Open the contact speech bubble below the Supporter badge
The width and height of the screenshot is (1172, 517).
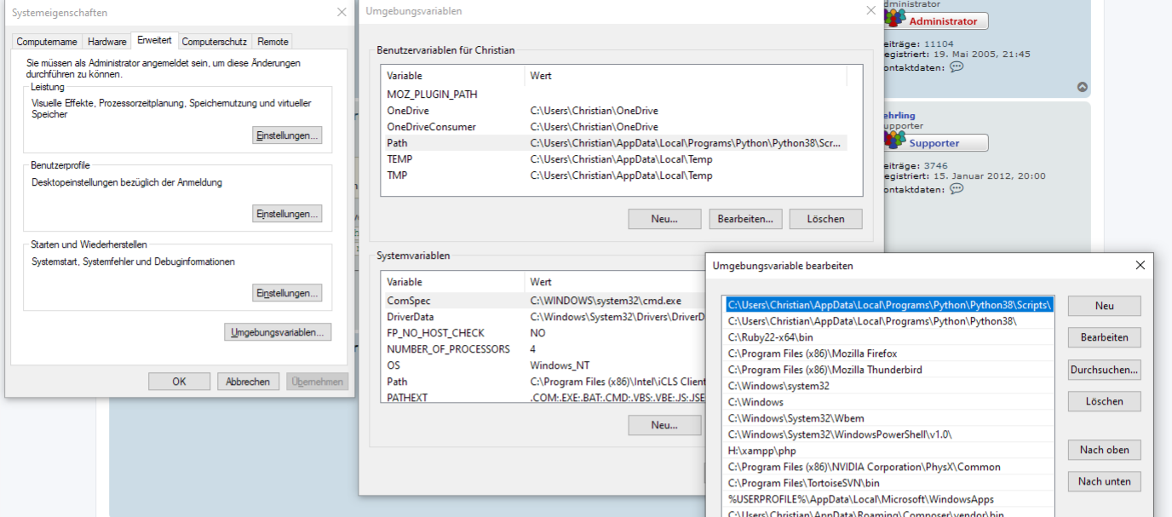tap(957, 188)
